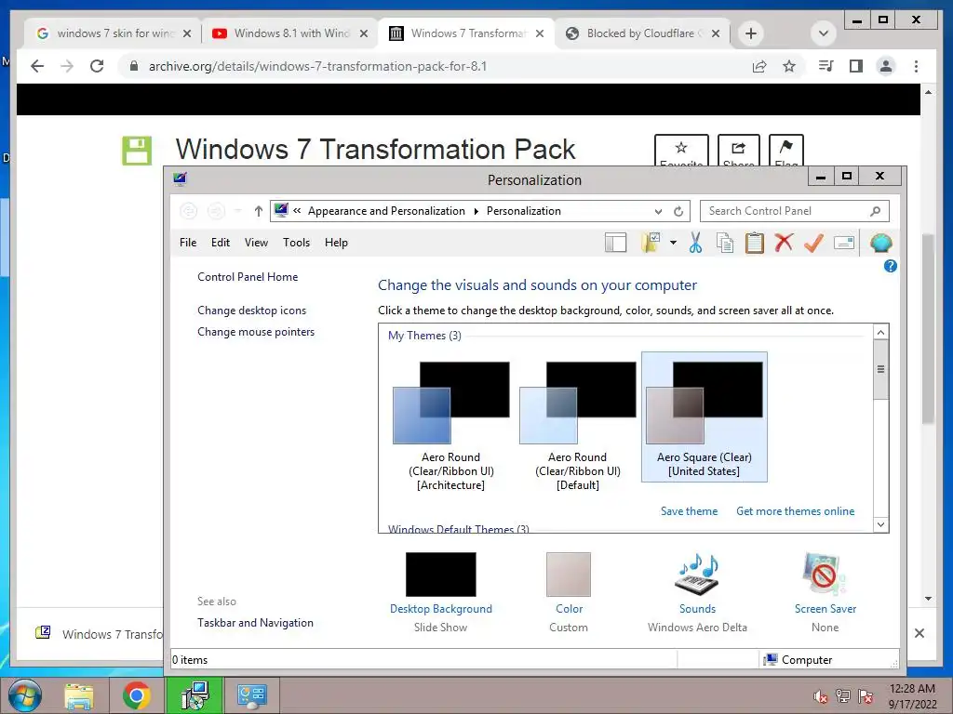
Task: Toggle Chrome side panel
Action: tap(856, 66)
